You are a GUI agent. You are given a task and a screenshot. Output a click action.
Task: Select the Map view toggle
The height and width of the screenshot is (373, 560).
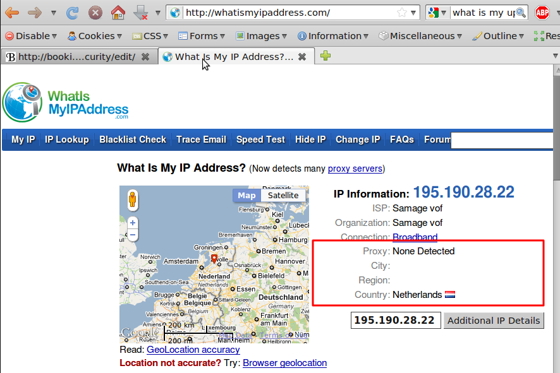tap(247, 195)
